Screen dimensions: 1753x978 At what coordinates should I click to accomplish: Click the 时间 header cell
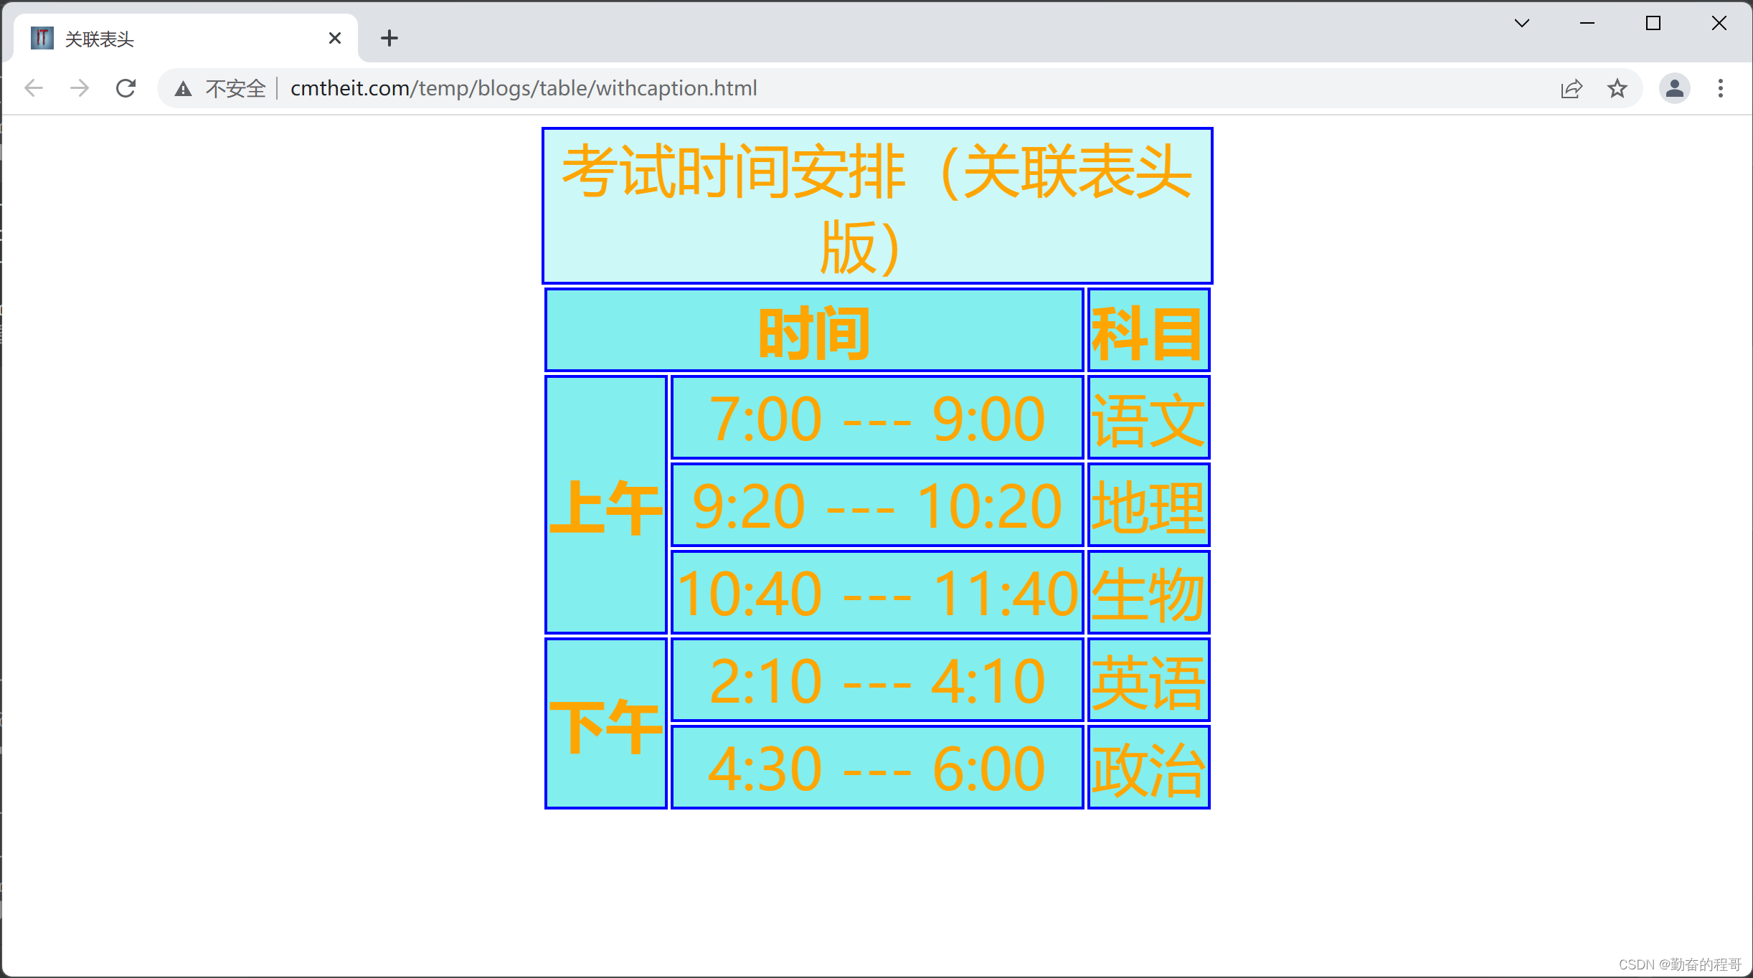[x=814, y=331]
